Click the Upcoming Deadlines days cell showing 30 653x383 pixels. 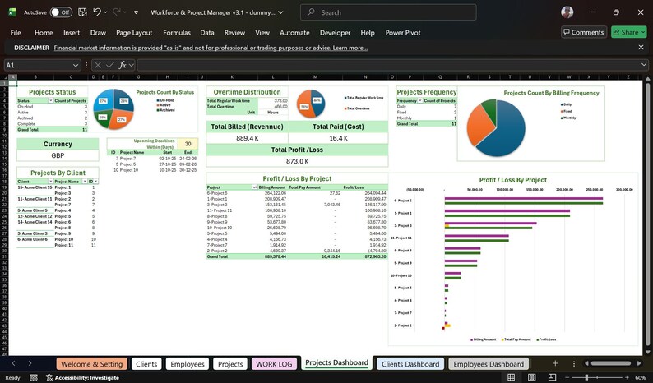(188, 144)
